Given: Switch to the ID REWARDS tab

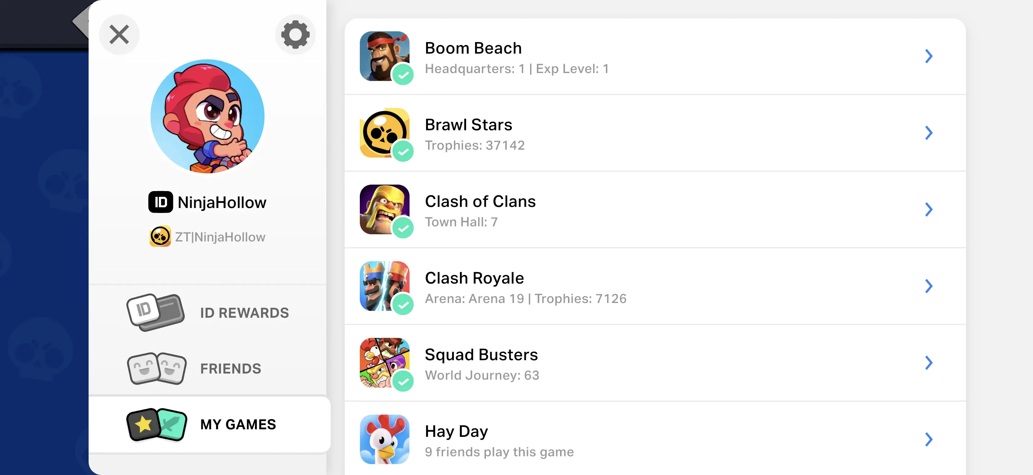Looking at the screenshot, I should point(244,313).
